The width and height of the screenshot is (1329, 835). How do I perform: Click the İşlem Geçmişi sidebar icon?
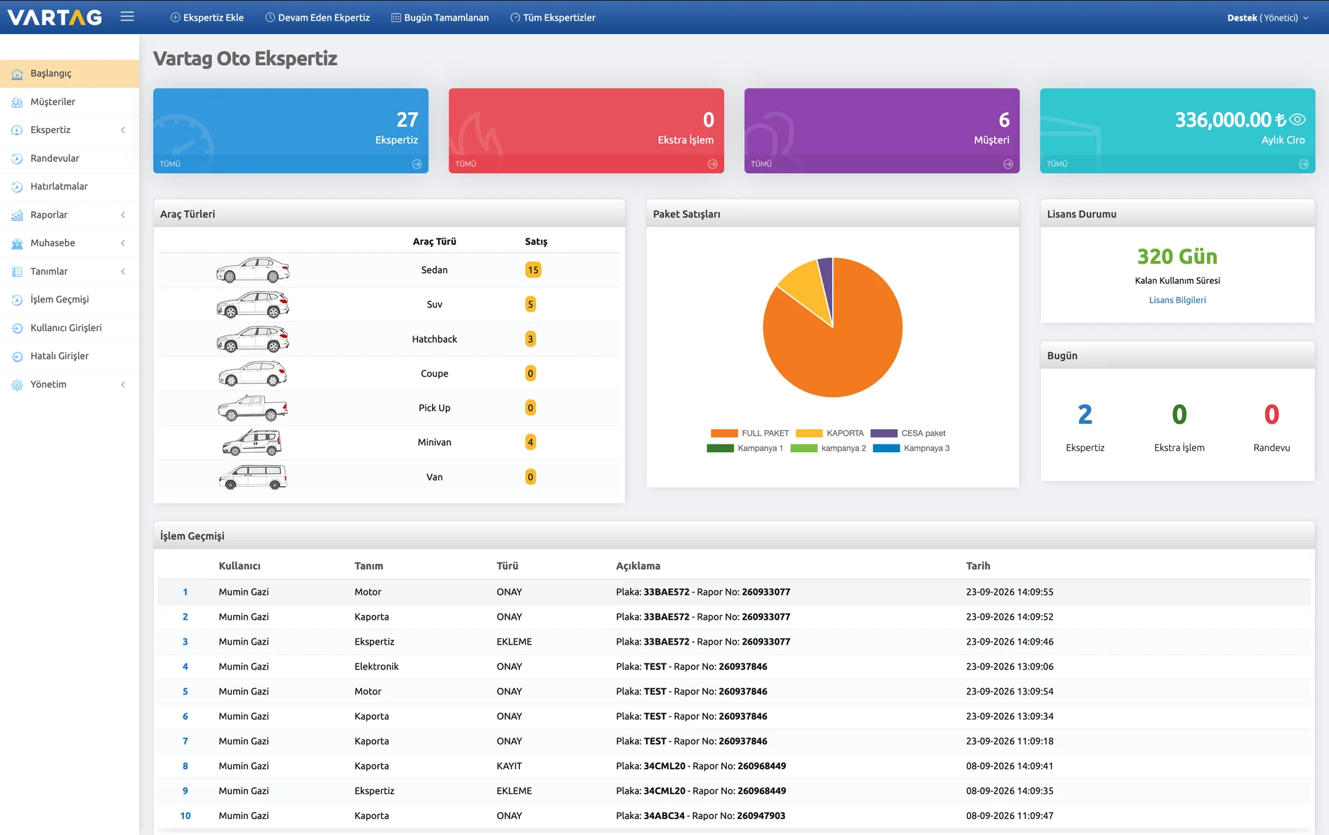click(17, 300)
